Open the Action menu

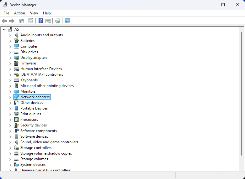click(x=19, y=13)
